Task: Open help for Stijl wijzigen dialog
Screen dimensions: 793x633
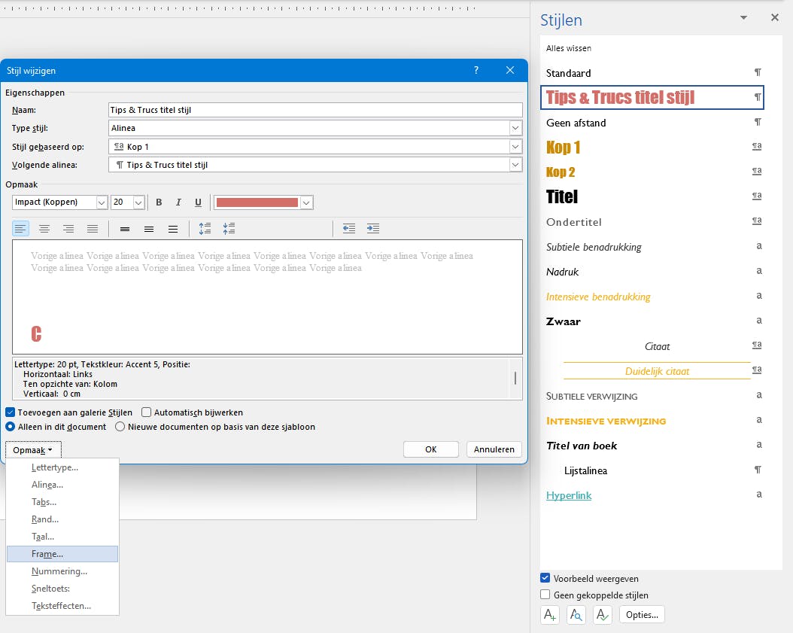Action: tap(476, 70)
